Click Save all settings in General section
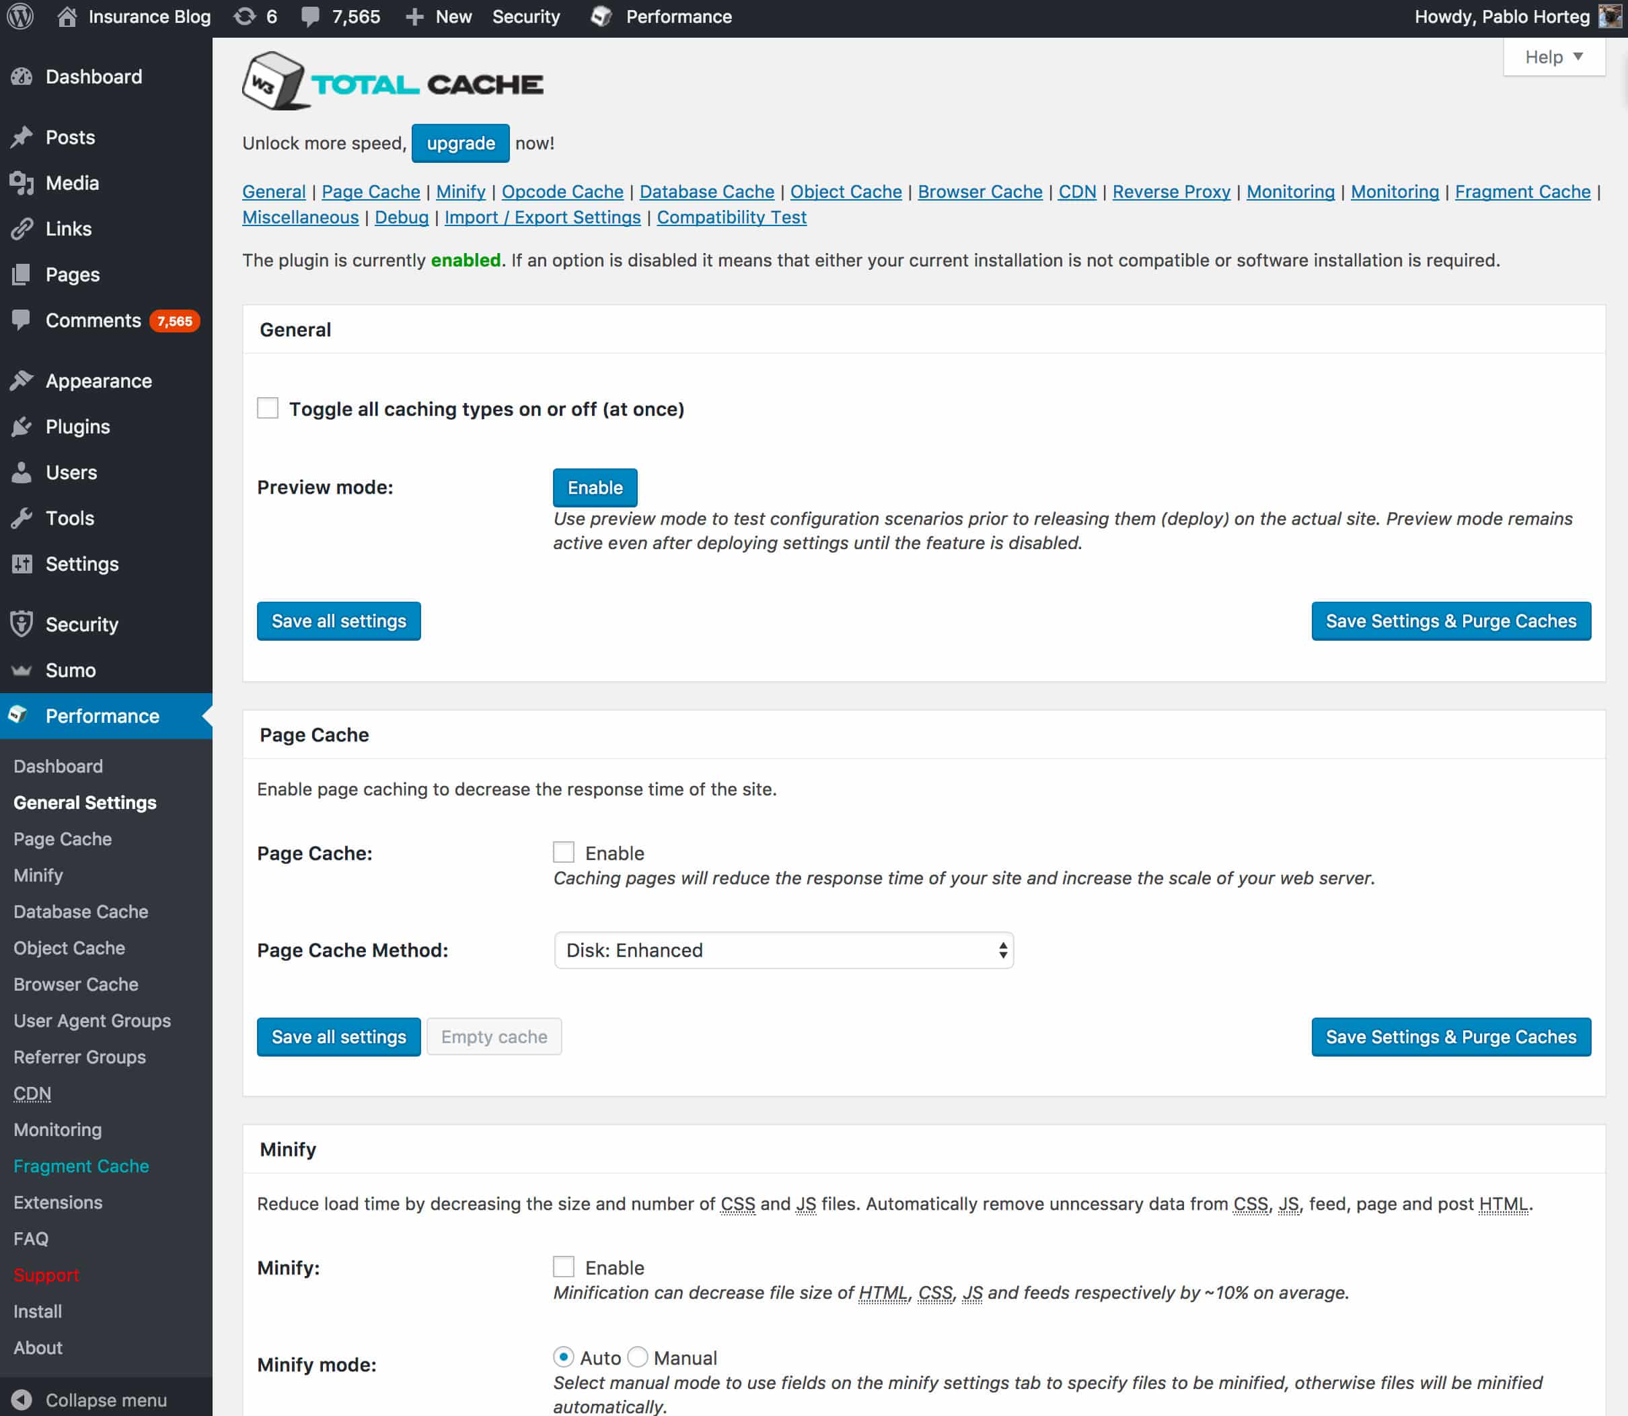 point(339,621)
